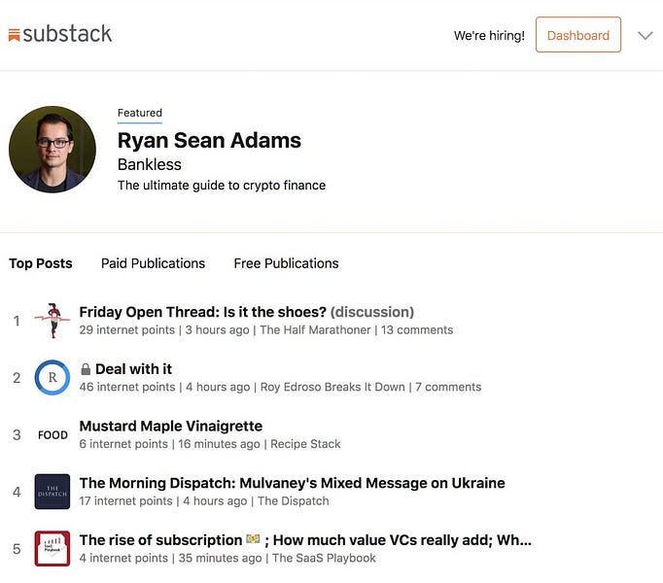Click the lock icon beside Deal with it
The width and height of the screenshot is (663, 583).
click(x=86, y=369)
